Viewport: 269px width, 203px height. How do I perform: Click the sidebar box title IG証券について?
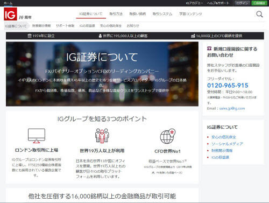222,127
